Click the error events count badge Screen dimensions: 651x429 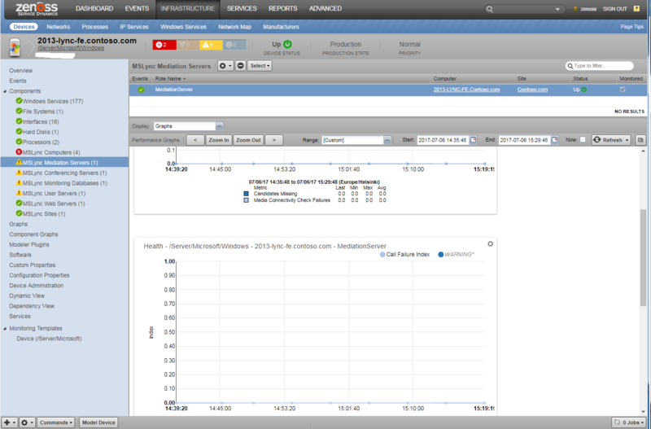pos(188,45)
